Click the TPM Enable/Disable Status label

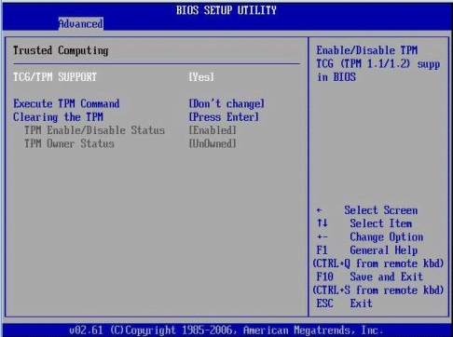point(94,130)
